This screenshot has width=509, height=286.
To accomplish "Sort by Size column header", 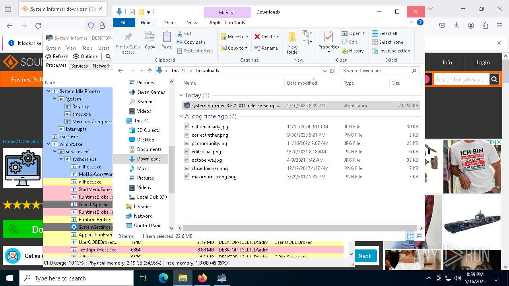I will coord(405,83).
